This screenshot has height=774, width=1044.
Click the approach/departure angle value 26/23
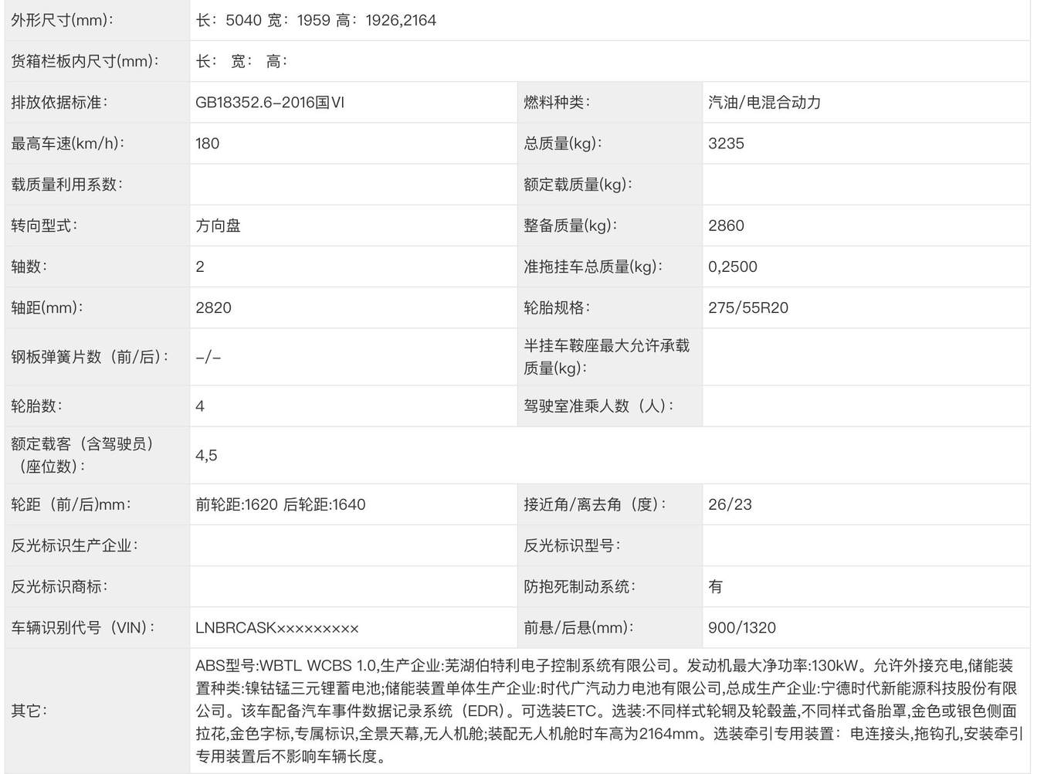tap(730, 504)
